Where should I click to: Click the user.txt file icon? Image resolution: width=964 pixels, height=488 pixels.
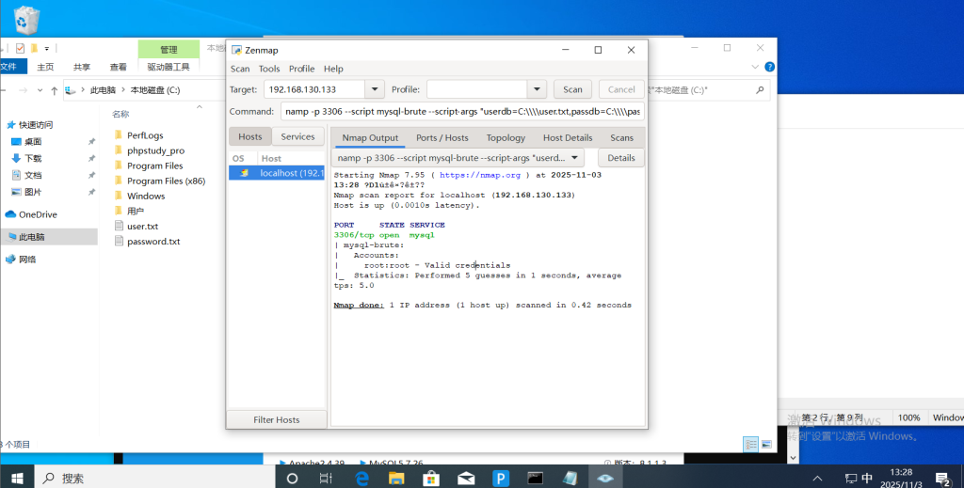tap(119, 226)
